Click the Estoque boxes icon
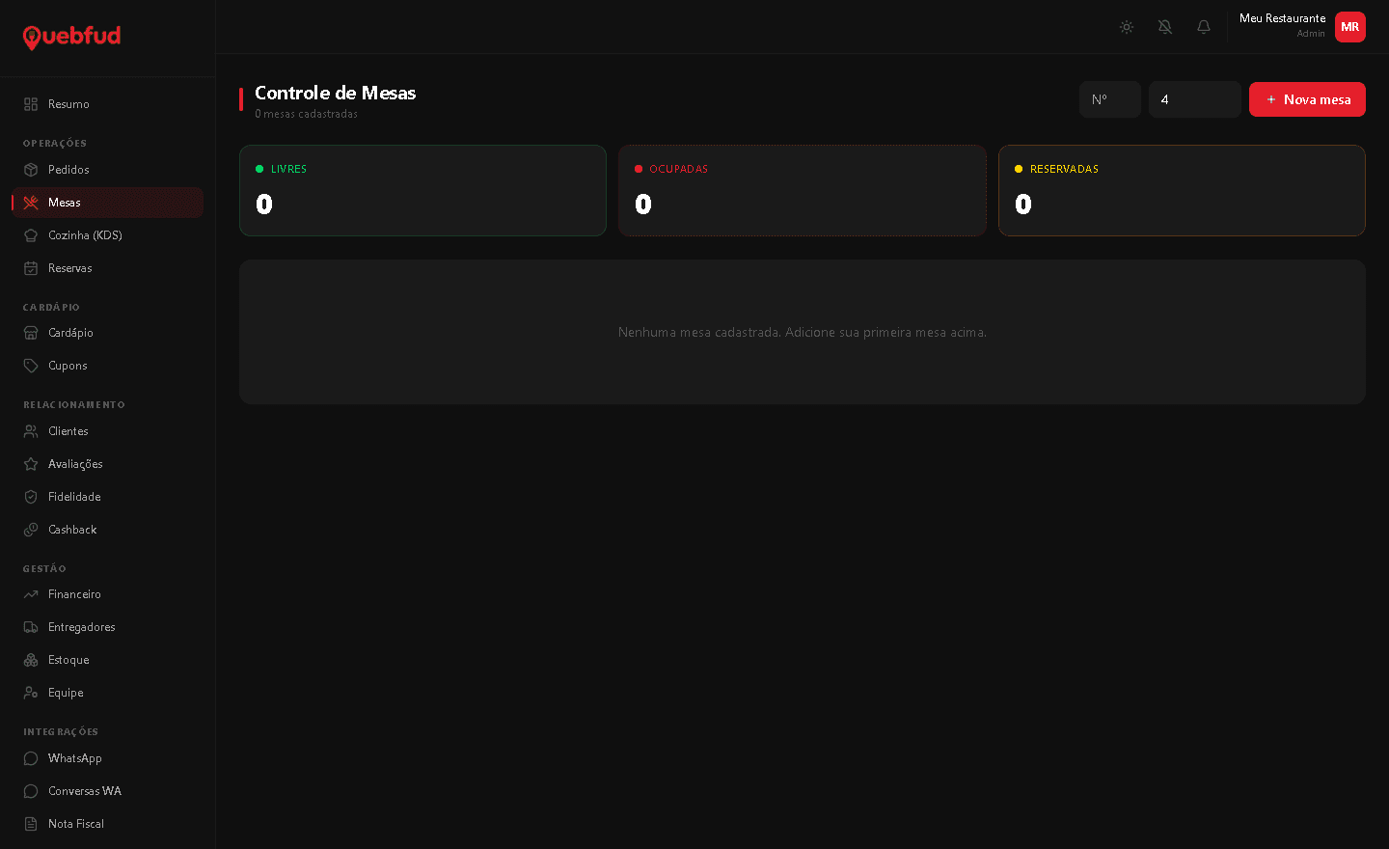This screenshot has height=849, width=1389. (31, 660)
